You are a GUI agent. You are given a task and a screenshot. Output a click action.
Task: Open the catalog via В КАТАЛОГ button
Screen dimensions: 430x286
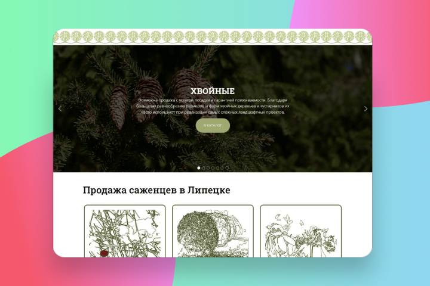213,125
